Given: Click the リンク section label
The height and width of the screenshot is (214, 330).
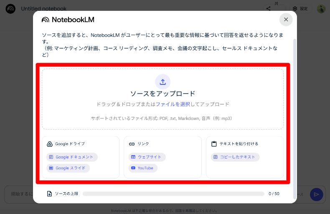Looking at the screenshot, I should (x=143, y=144).
